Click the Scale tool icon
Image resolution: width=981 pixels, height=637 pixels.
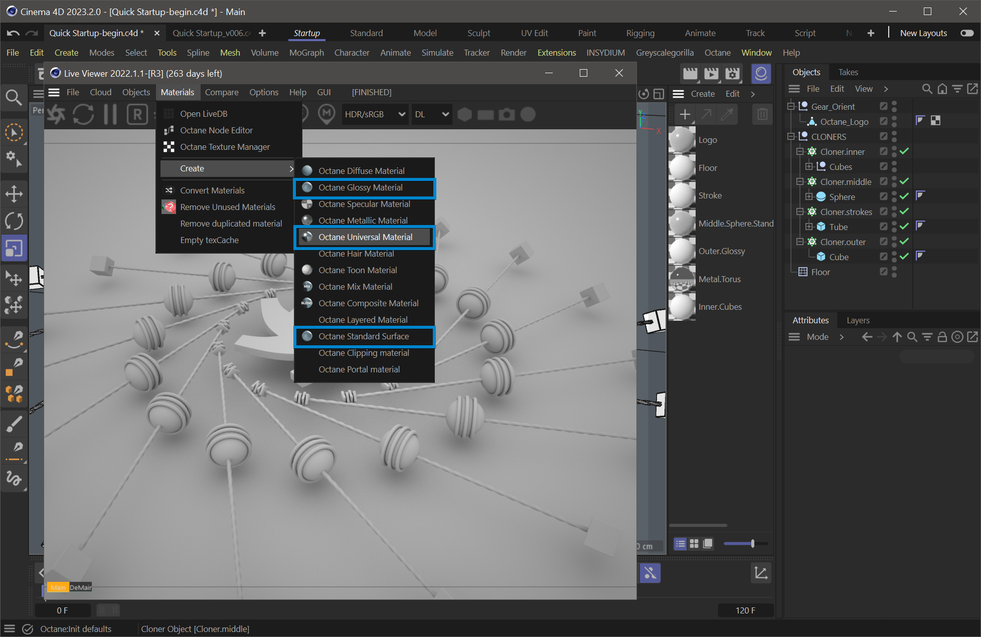14,249
